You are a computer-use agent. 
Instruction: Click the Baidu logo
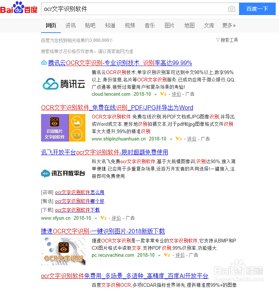tap(19, 8)
